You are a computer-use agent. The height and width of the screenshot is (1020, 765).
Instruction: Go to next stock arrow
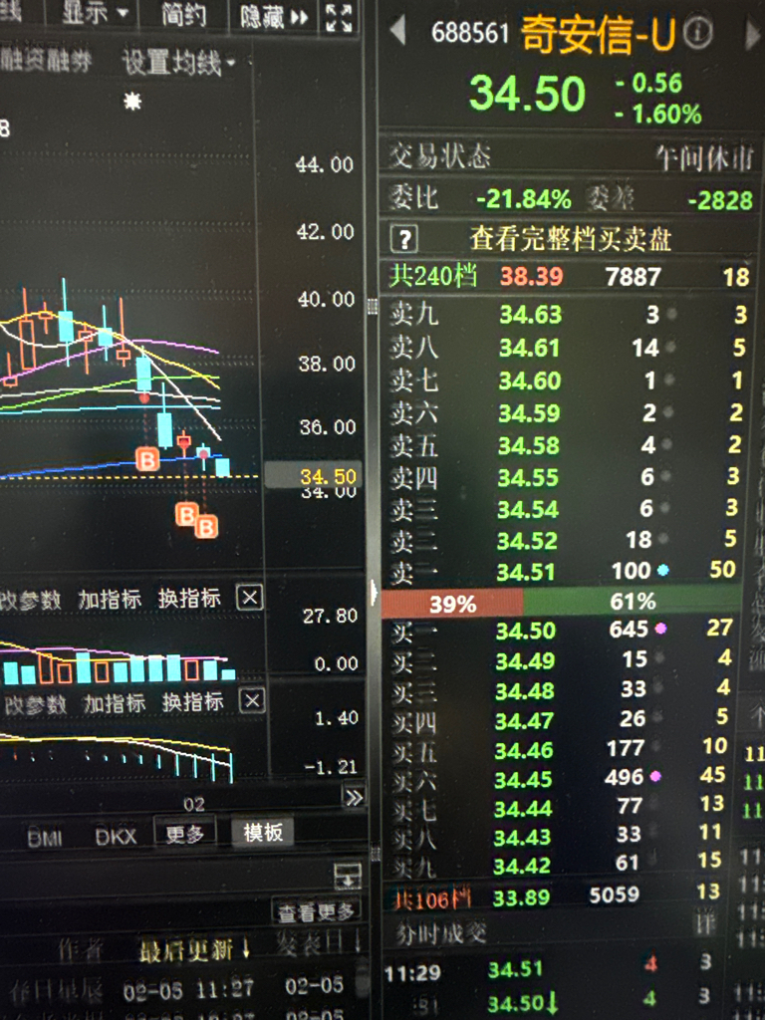point(753,35)
